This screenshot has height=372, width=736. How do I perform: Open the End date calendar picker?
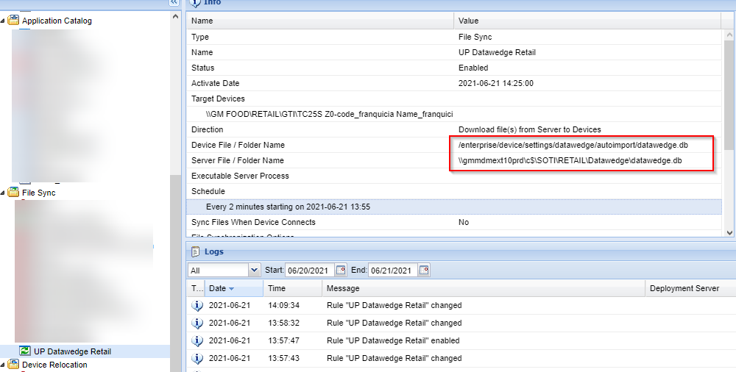[424, 270]
